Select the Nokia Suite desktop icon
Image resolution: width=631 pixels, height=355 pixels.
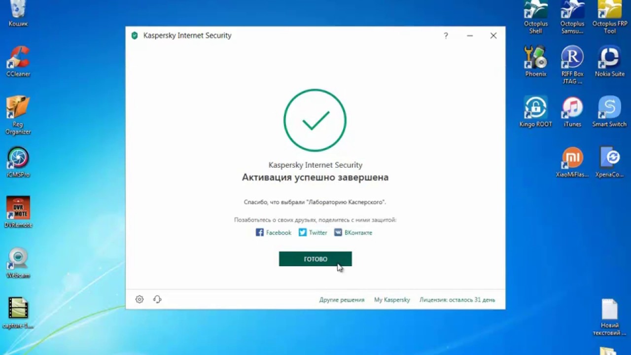tap(610, 61)
